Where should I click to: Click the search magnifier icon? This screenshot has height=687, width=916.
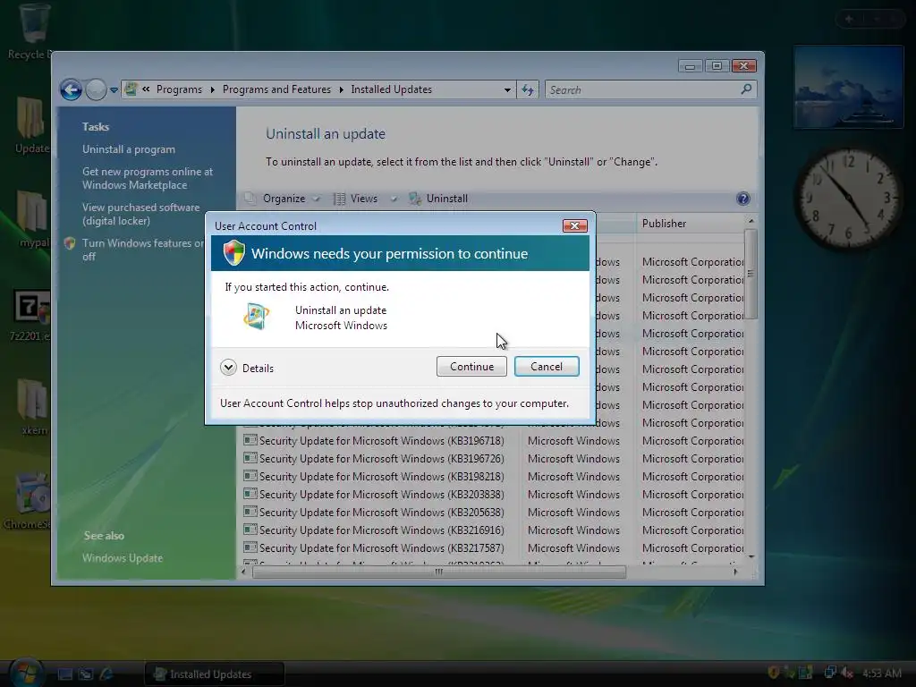[x=746, y=89]
